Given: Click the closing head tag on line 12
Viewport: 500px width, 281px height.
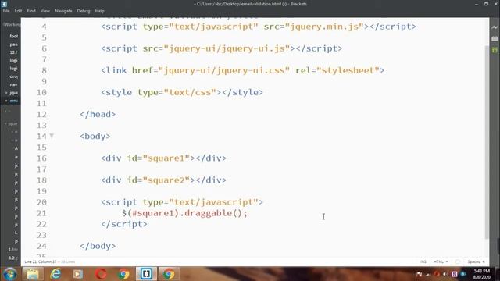Looking at the screenshot, I should (98, 115).
